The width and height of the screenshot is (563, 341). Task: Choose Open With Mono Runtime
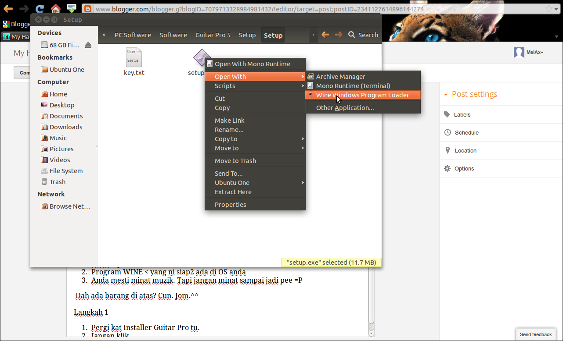pos(255,64)
